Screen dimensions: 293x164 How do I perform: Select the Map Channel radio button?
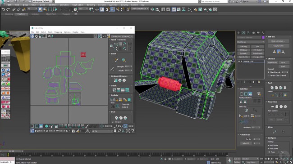click(269, 72)
